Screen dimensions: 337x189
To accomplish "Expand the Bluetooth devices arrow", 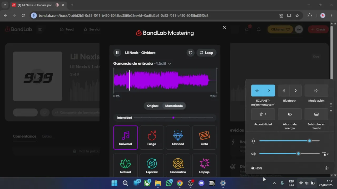I will [296, 91].
